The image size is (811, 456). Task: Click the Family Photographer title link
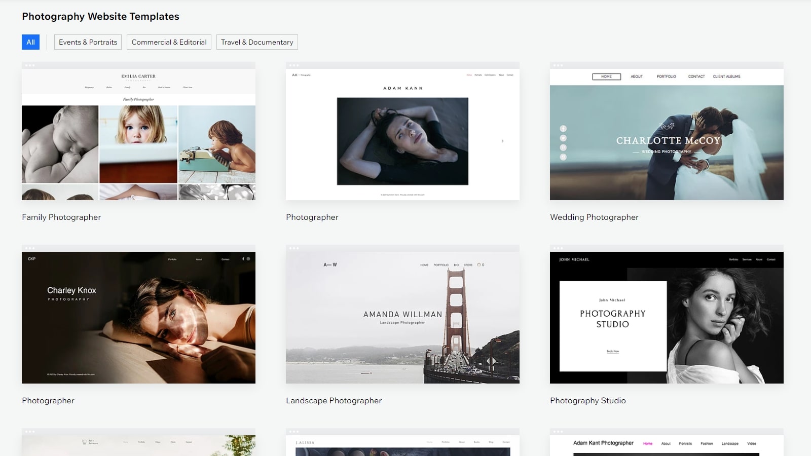click(x=61, y=217)
